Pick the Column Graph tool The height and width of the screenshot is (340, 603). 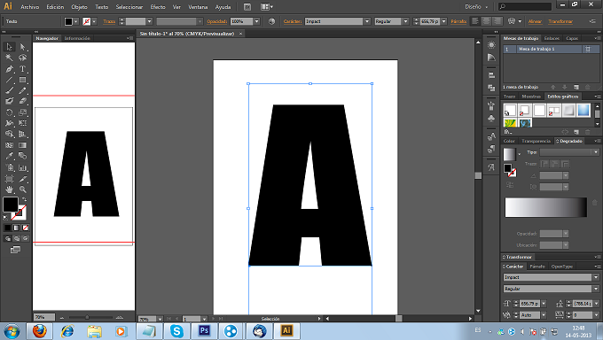pyautogui.click(x=23, y=168)
